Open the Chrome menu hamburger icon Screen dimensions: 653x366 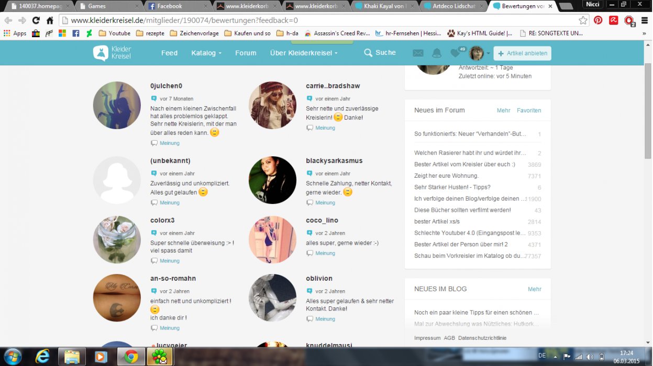click(644, 20)
